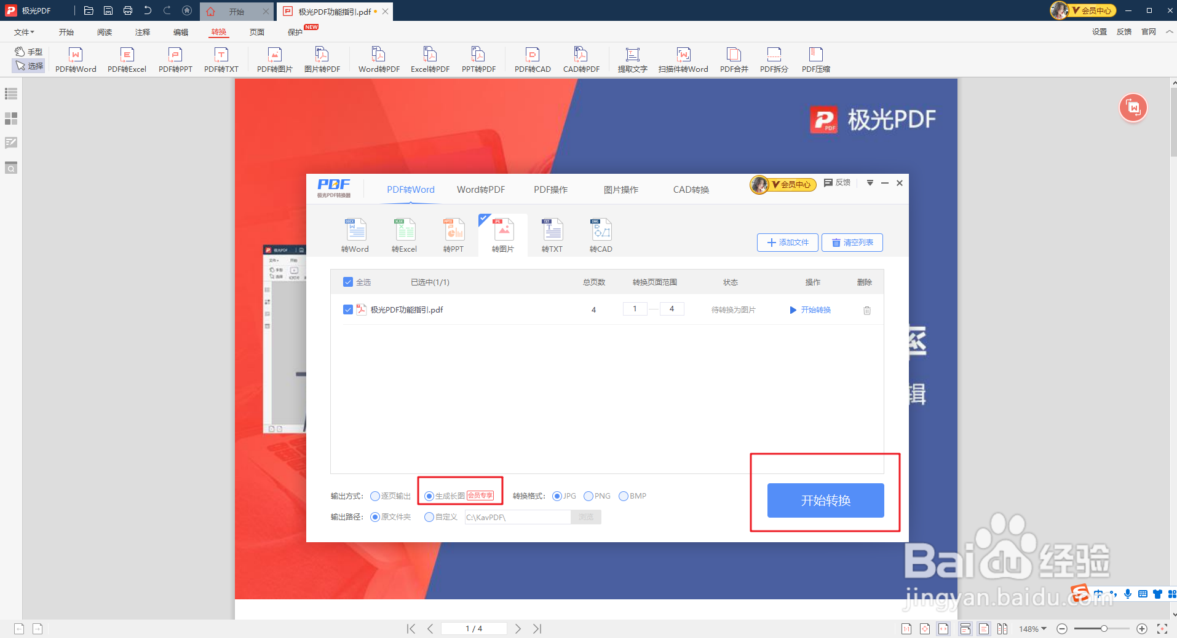The height and width of the screenshot is (638, 1177).
Task: Click the 清空列表 button
Action: point(852,243)
